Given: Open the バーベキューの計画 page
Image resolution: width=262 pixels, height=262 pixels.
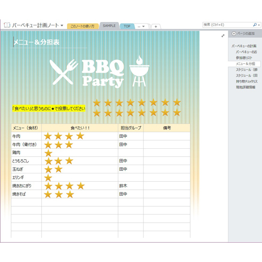Looking at the screenshot, I should coord(244,46).
